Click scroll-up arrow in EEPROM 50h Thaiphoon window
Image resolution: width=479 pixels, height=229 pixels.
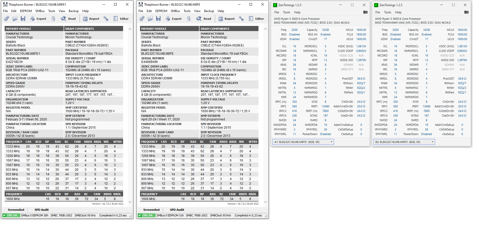coord(130,29)
